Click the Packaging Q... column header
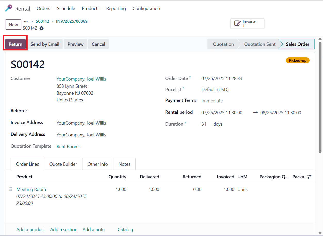The height and width of the screenshot is (236, 323). 274,177
